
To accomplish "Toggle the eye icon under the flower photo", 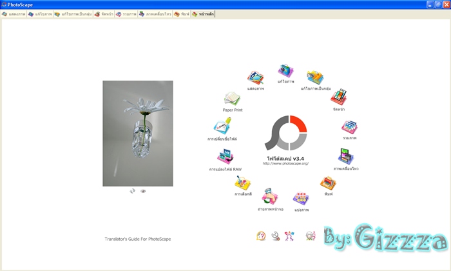I will tap(143, 191).
